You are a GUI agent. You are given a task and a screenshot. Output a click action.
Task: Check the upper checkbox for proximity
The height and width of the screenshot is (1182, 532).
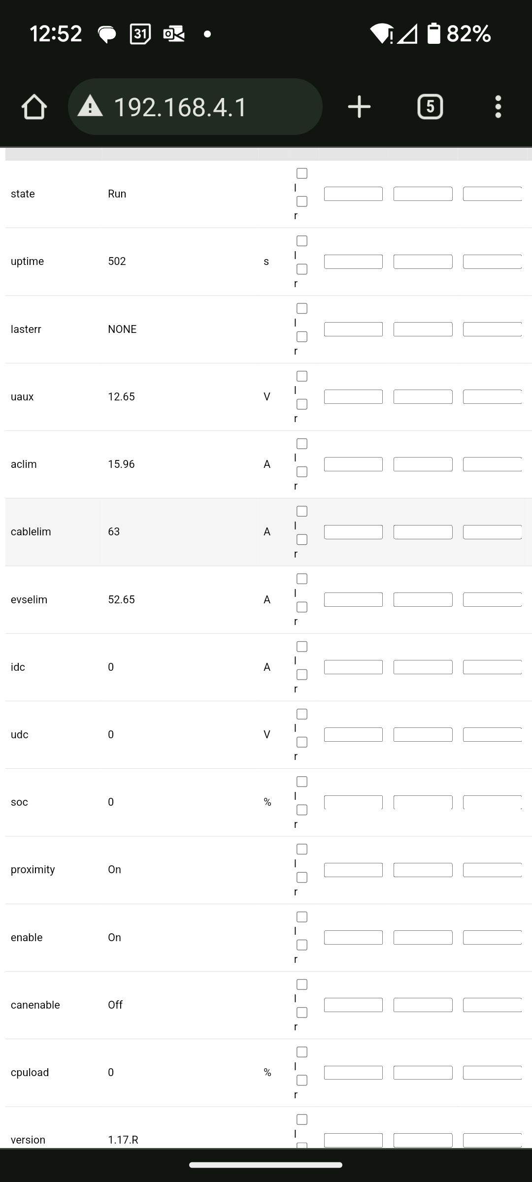(x=302, y=849)
